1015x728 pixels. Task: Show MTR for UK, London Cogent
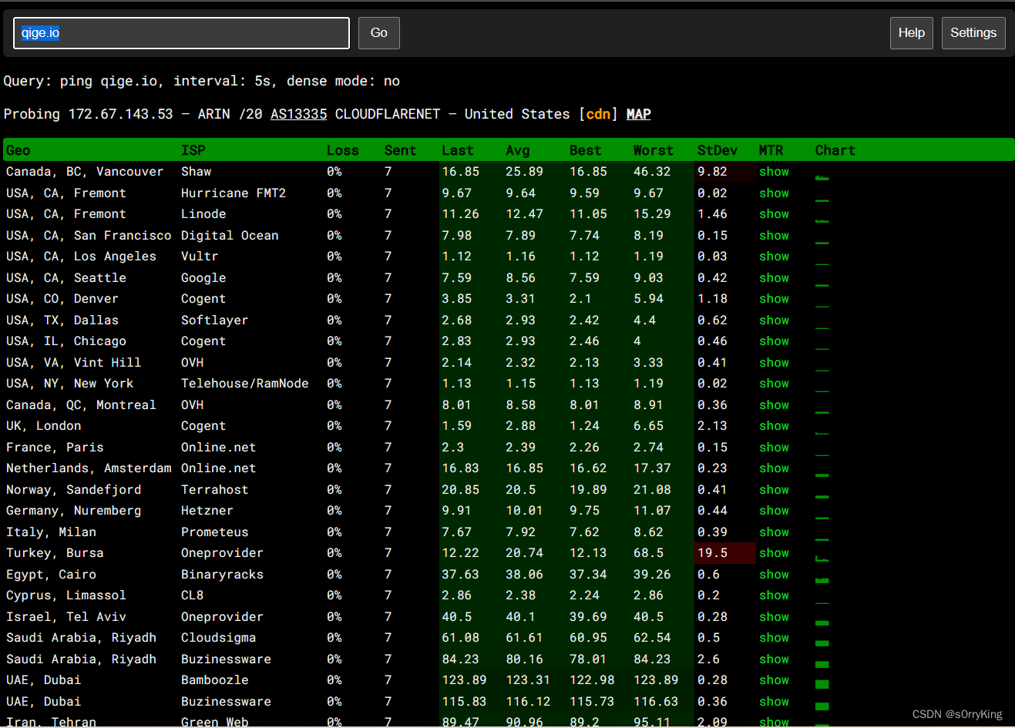774,426
